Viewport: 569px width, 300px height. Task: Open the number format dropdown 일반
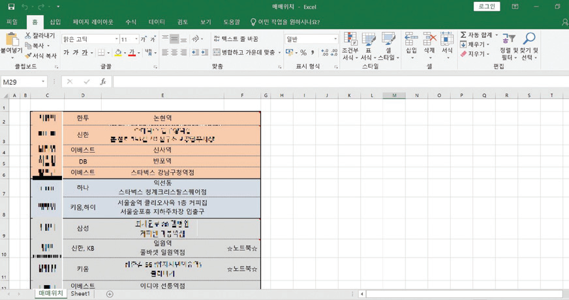(x=335, y=39)
